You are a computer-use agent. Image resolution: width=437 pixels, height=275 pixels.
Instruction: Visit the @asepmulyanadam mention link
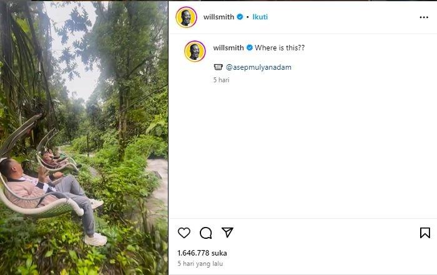click(x=258, y=67)
